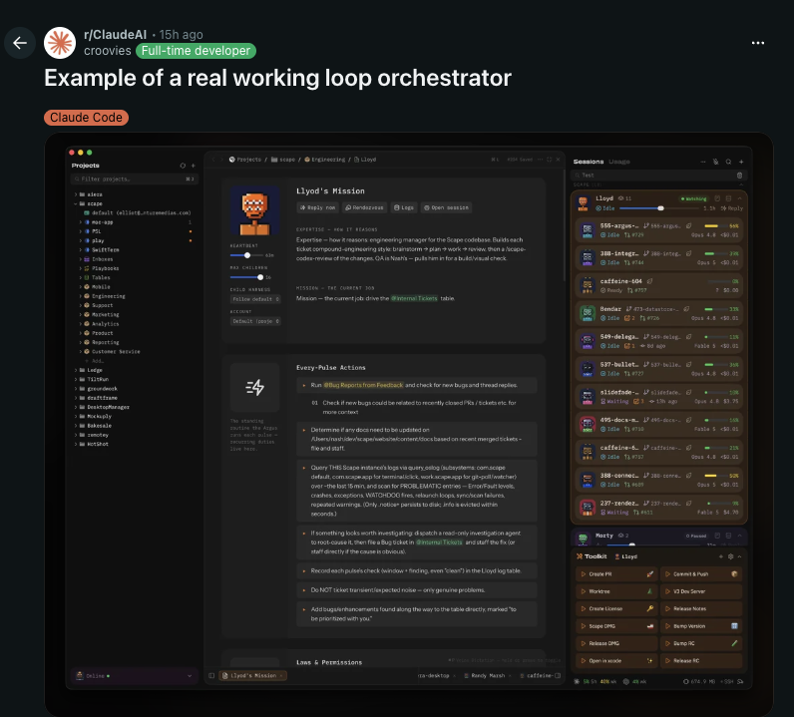Click the layout icon in Lloyd session header
Viewport: 794px width, 717px height.
point(729,198)
